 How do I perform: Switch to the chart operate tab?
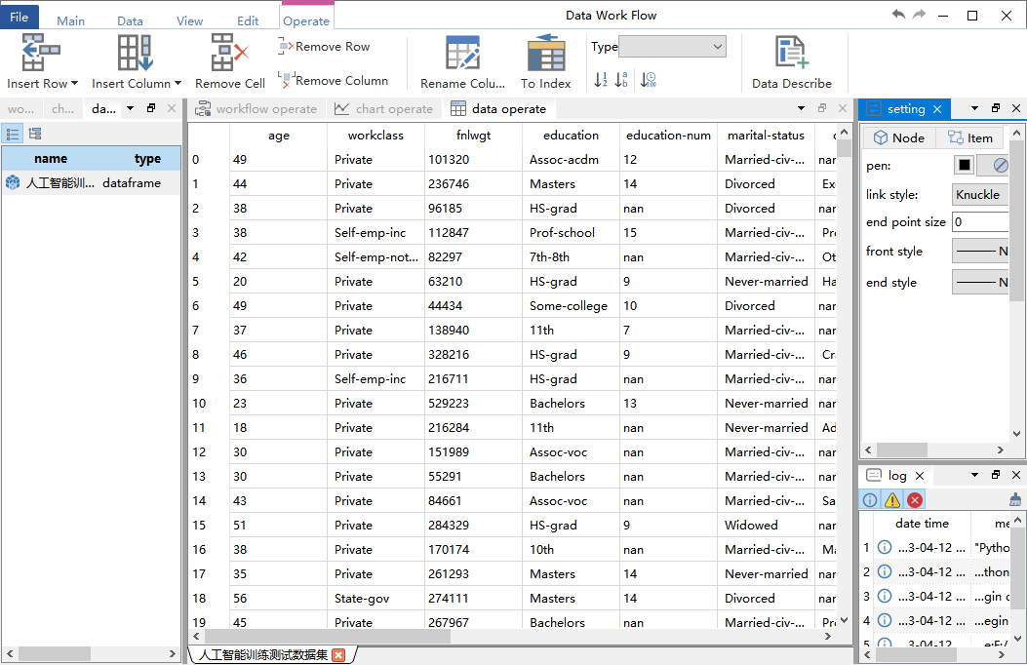[x=384, y=108]
